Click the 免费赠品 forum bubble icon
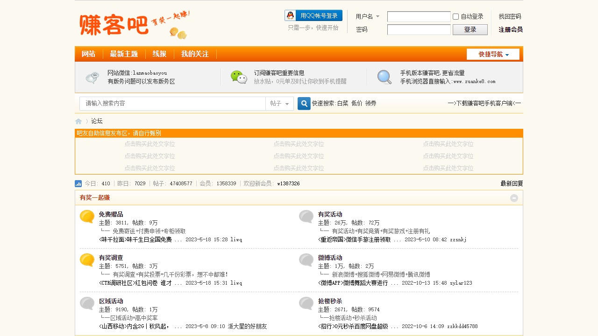Screen dimensions: 598x336 [87, 217]
